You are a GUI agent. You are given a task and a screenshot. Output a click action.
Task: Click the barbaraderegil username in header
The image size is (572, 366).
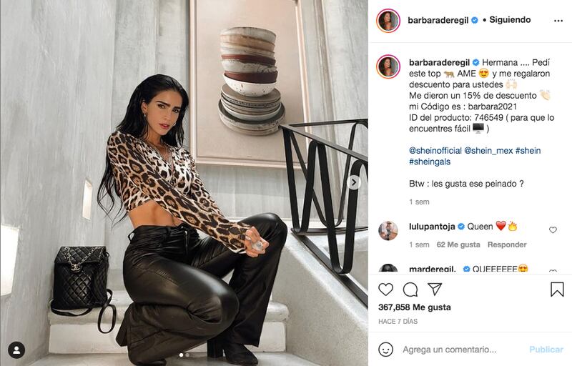[x=438, y=21]
